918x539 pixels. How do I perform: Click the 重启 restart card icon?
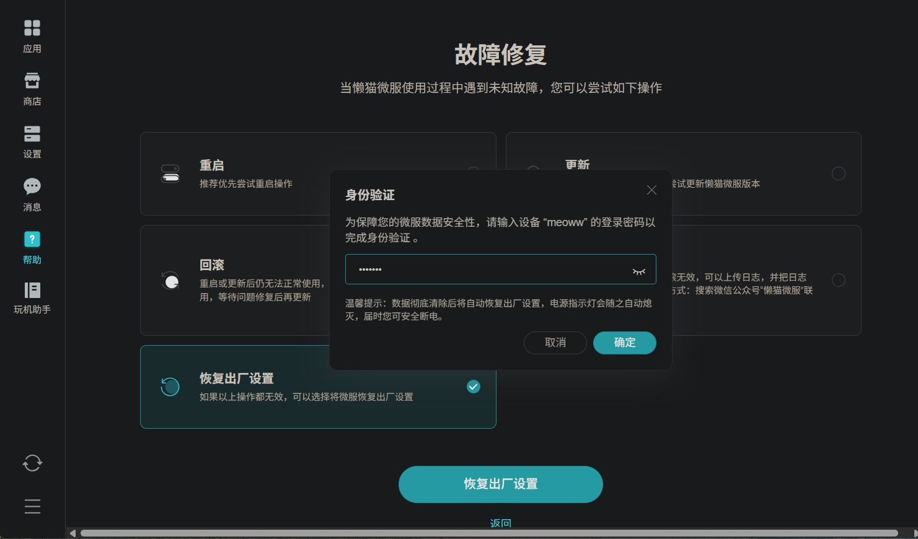[x=170, y=173]
